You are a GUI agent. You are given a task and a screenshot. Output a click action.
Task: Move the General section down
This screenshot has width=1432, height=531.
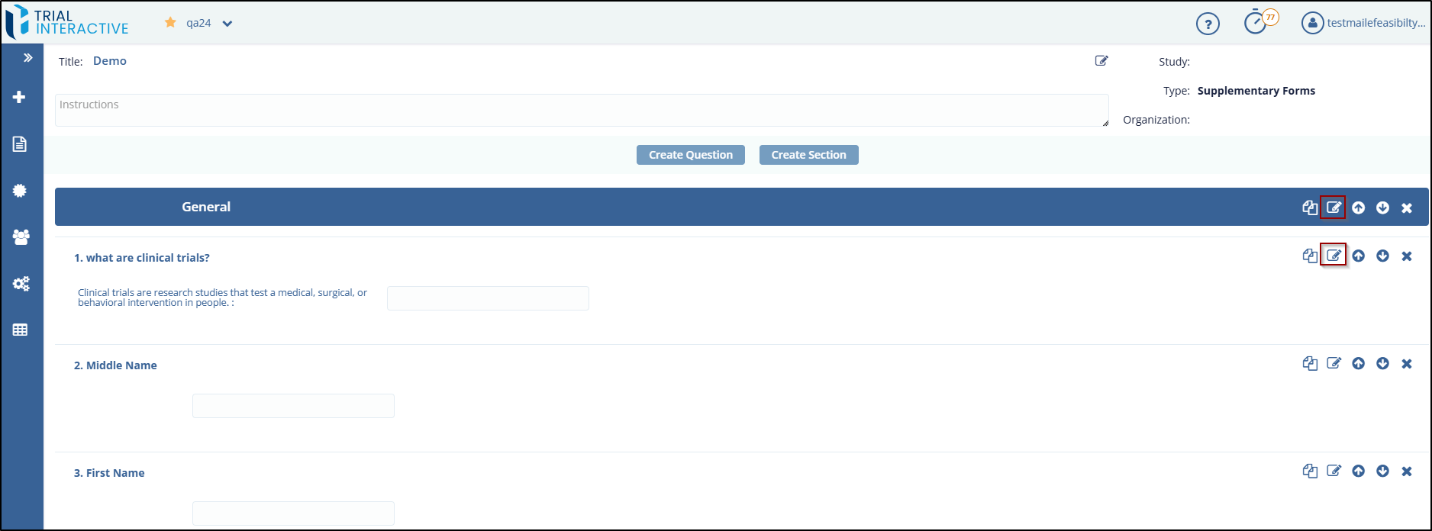pos(1382,208)
